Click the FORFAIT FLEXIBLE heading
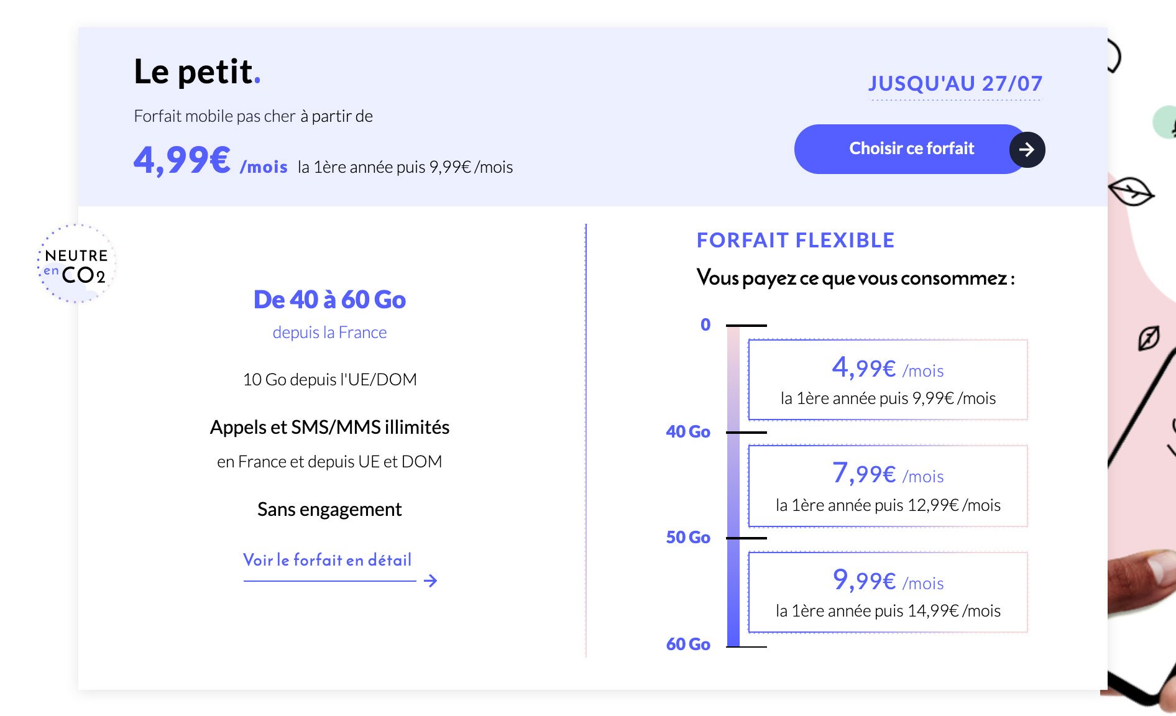Screen dimensions: 1176x716 (796, 241)
